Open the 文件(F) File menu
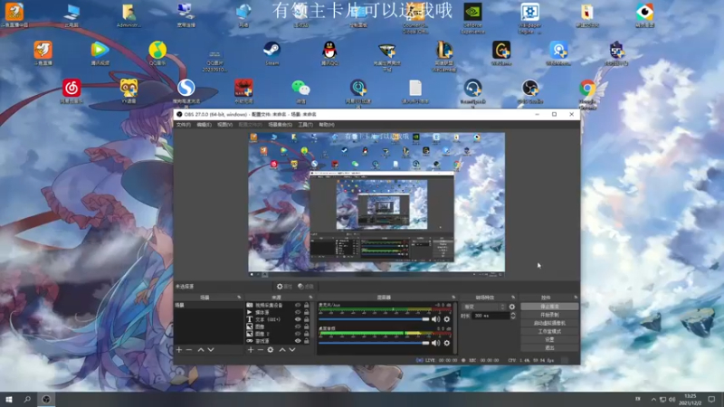This screenshot has height=407, width=724. point(184,124)
